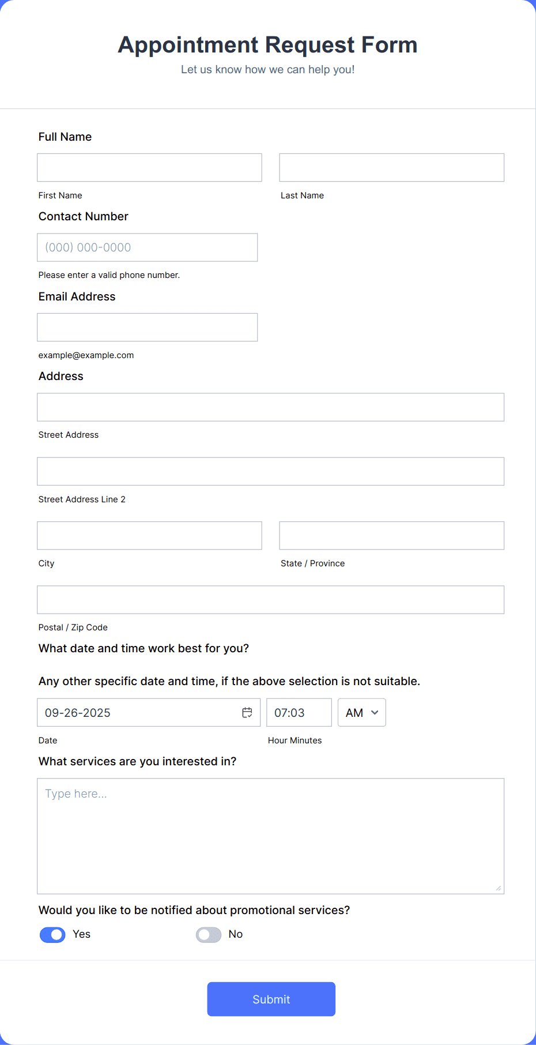Click the resize grip of the services textarea
The image size is (536, 1045).
pos(498,888)
